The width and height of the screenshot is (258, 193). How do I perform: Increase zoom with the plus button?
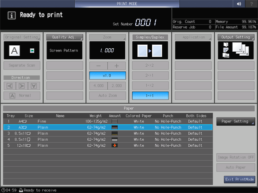pos(117,66)
